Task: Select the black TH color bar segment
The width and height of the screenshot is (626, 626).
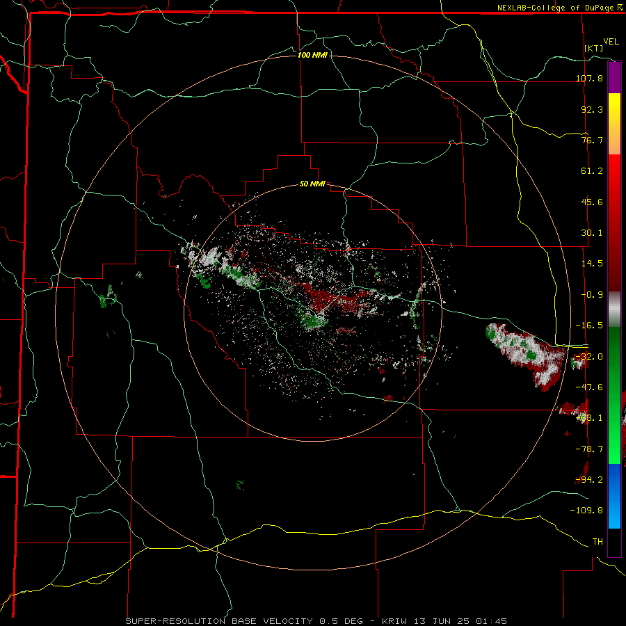Action: click(x=614, y=542)
